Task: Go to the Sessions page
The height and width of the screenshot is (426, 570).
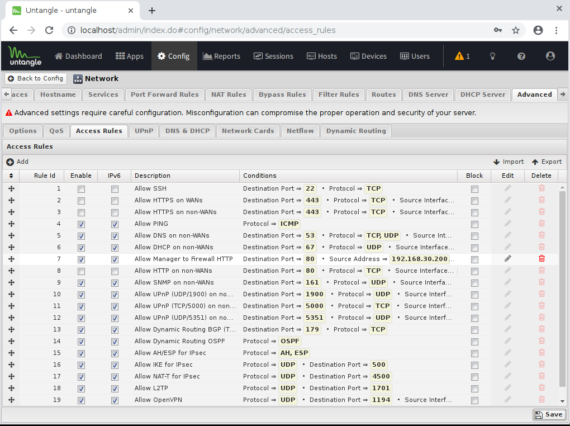Action: pyautogui.click(x=273, y=56)
